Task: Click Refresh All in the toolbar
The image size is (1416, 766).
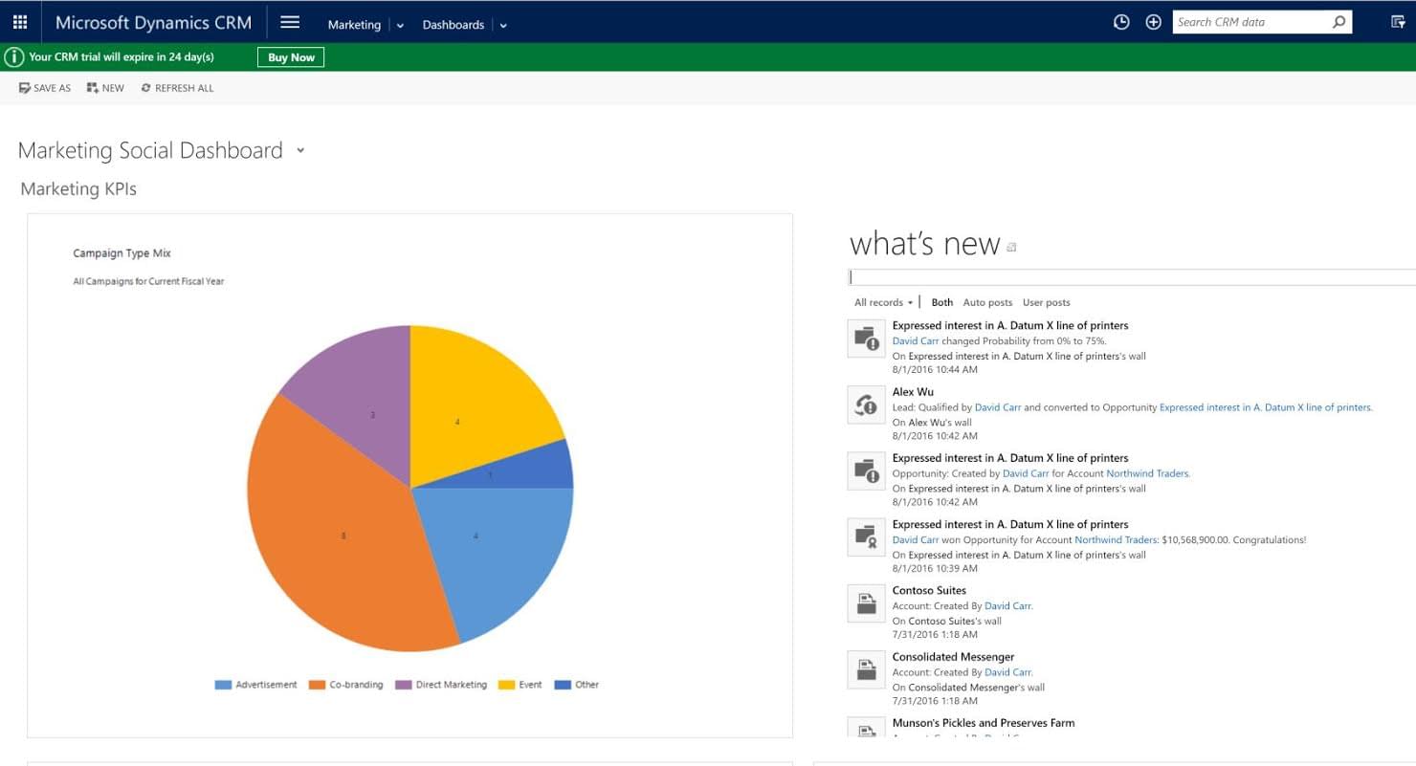Action: click(x=177, y=88)
